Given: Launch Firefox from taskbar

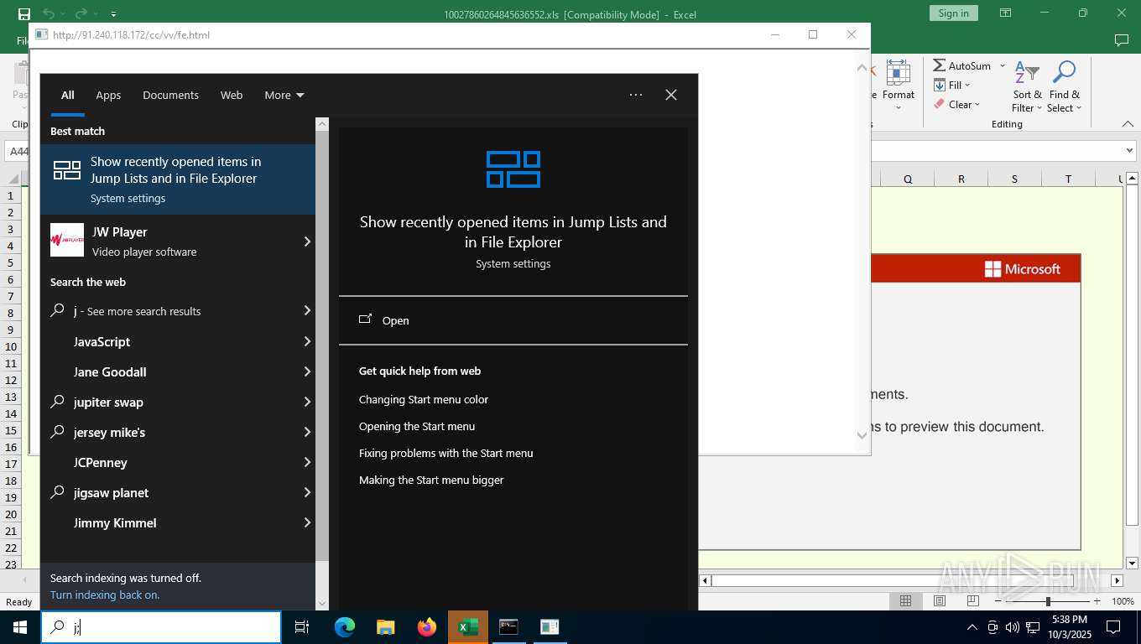Looking at the screenshot, I should [427, 627].
